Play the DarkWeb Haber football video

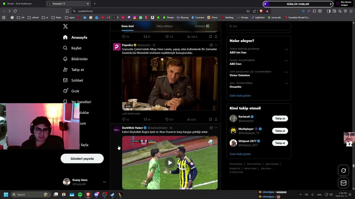click(170, 163)
